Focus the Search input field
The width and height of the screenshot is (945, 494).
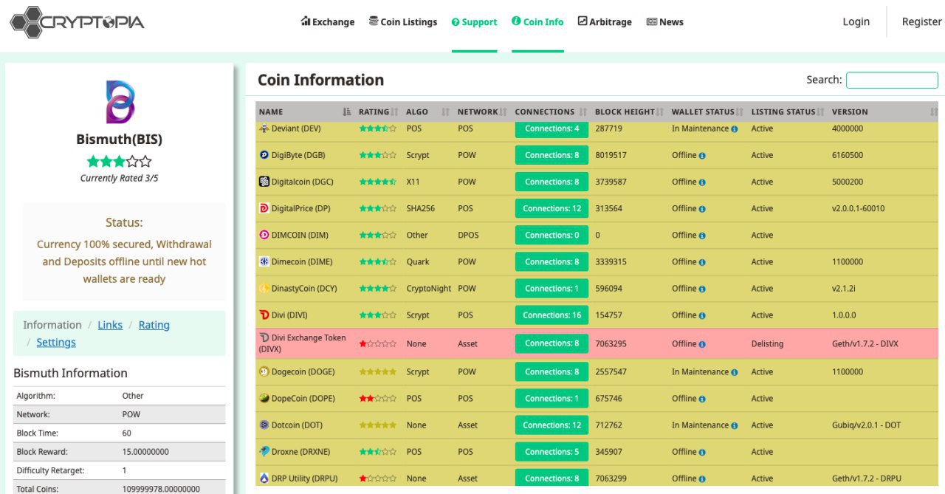892,80
